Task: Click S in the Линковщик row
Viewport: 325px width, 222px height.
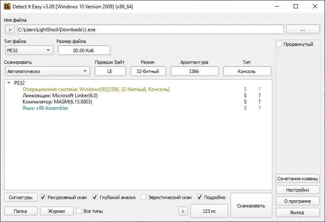Action: pos(245,96)
